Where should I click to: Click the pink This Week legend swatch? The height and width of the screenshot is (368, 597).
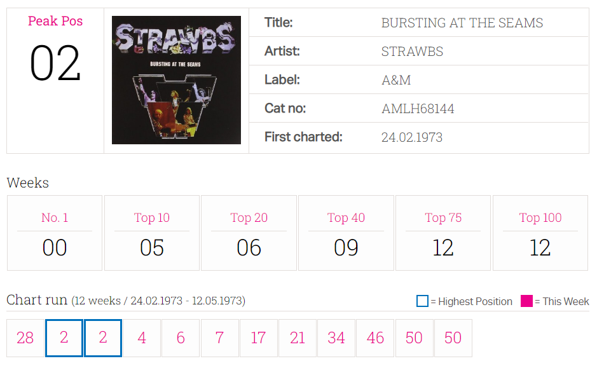coord(526,301)
